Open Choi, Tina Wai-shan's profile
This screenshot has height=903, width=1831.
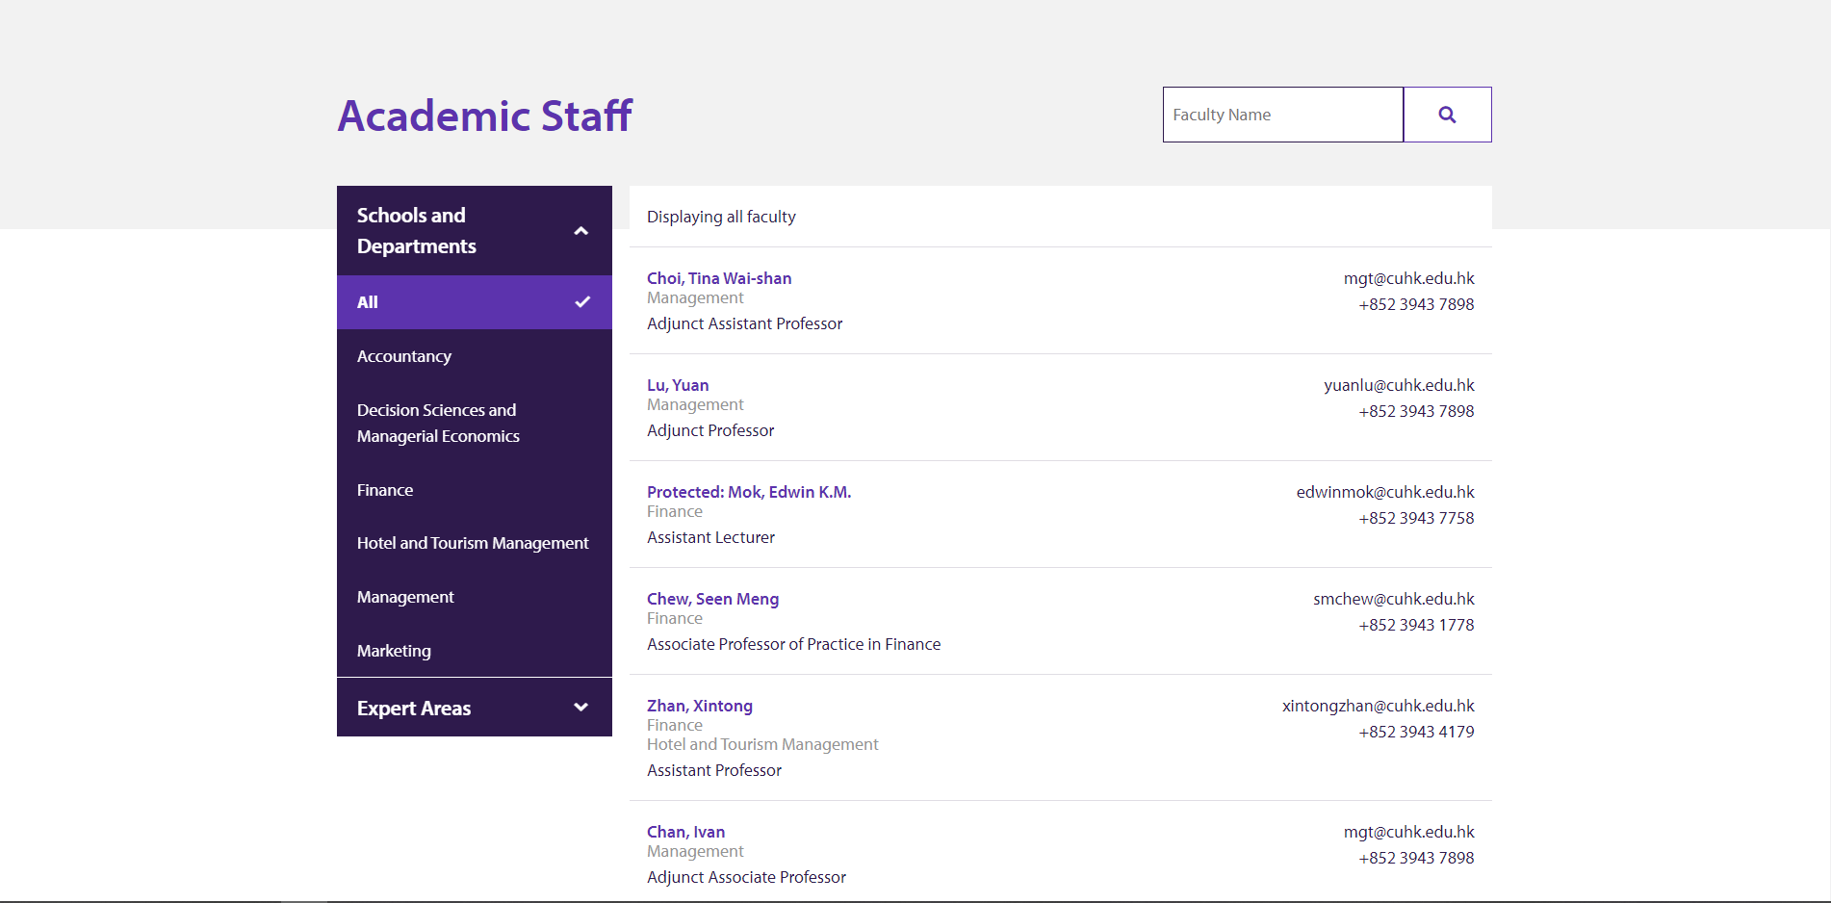(x=719, y=278)
